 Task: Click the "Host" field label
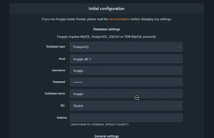62,59
